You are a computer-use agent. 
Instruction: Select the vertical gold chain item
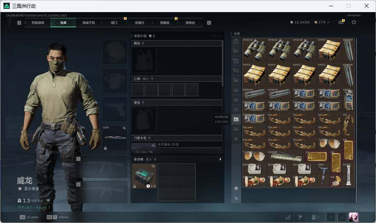348,126
